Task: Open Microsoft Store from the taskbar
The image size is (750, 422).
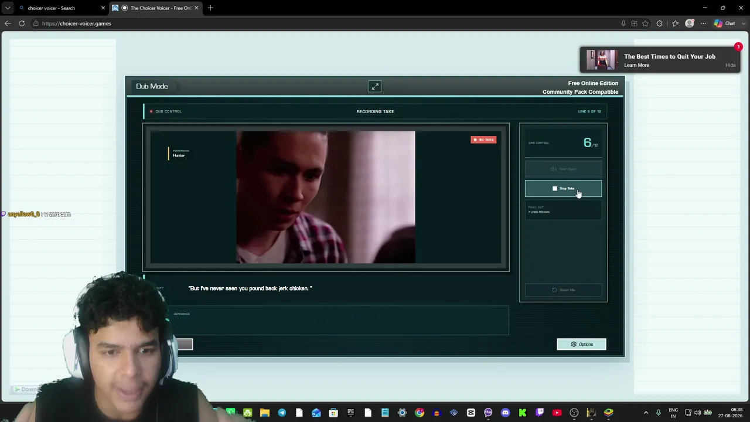Action: click(333, 413)
